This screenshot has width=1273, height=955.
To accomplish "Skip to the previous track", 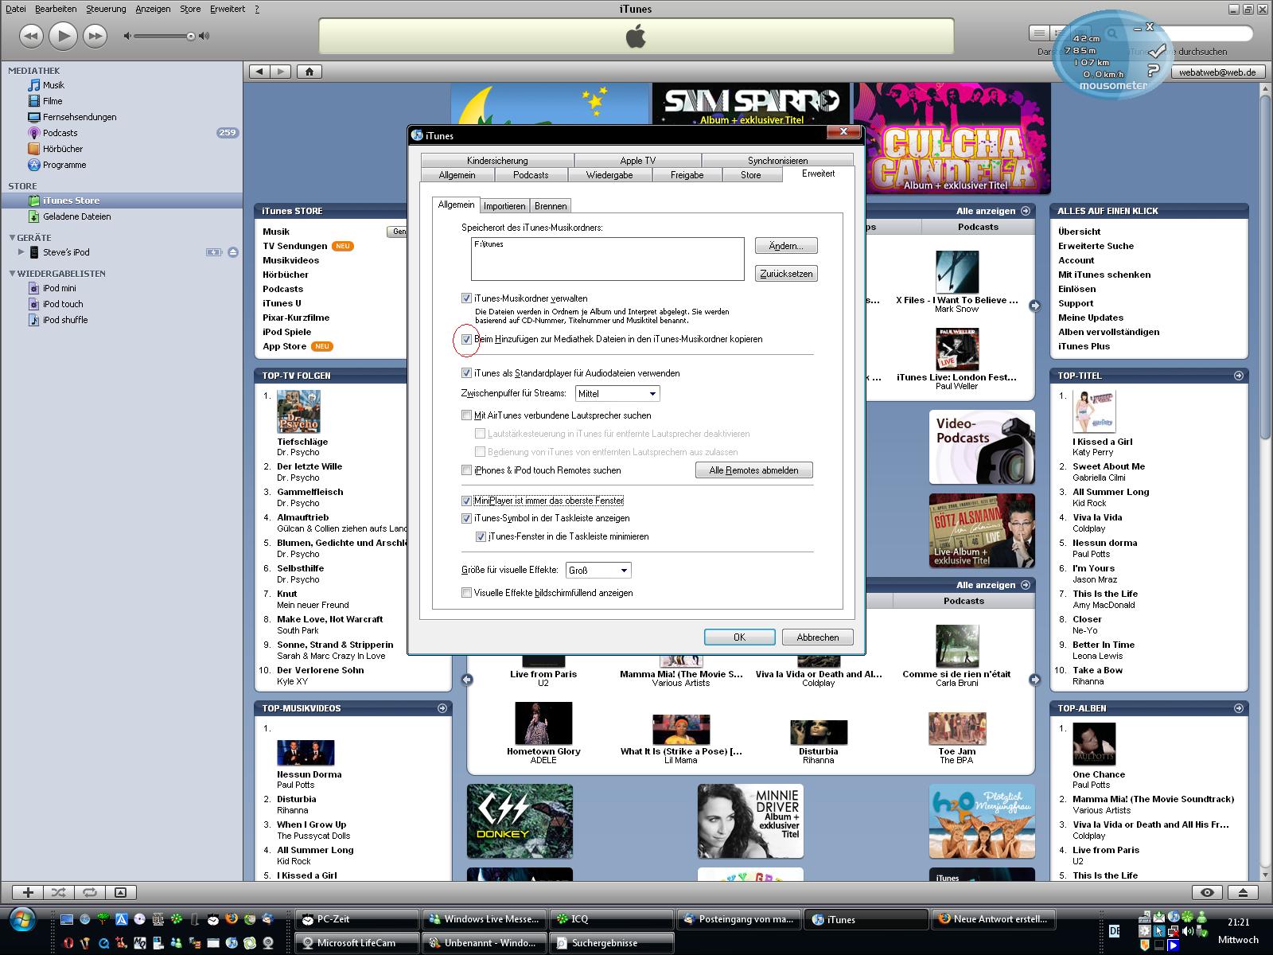I will pos(31,35).
